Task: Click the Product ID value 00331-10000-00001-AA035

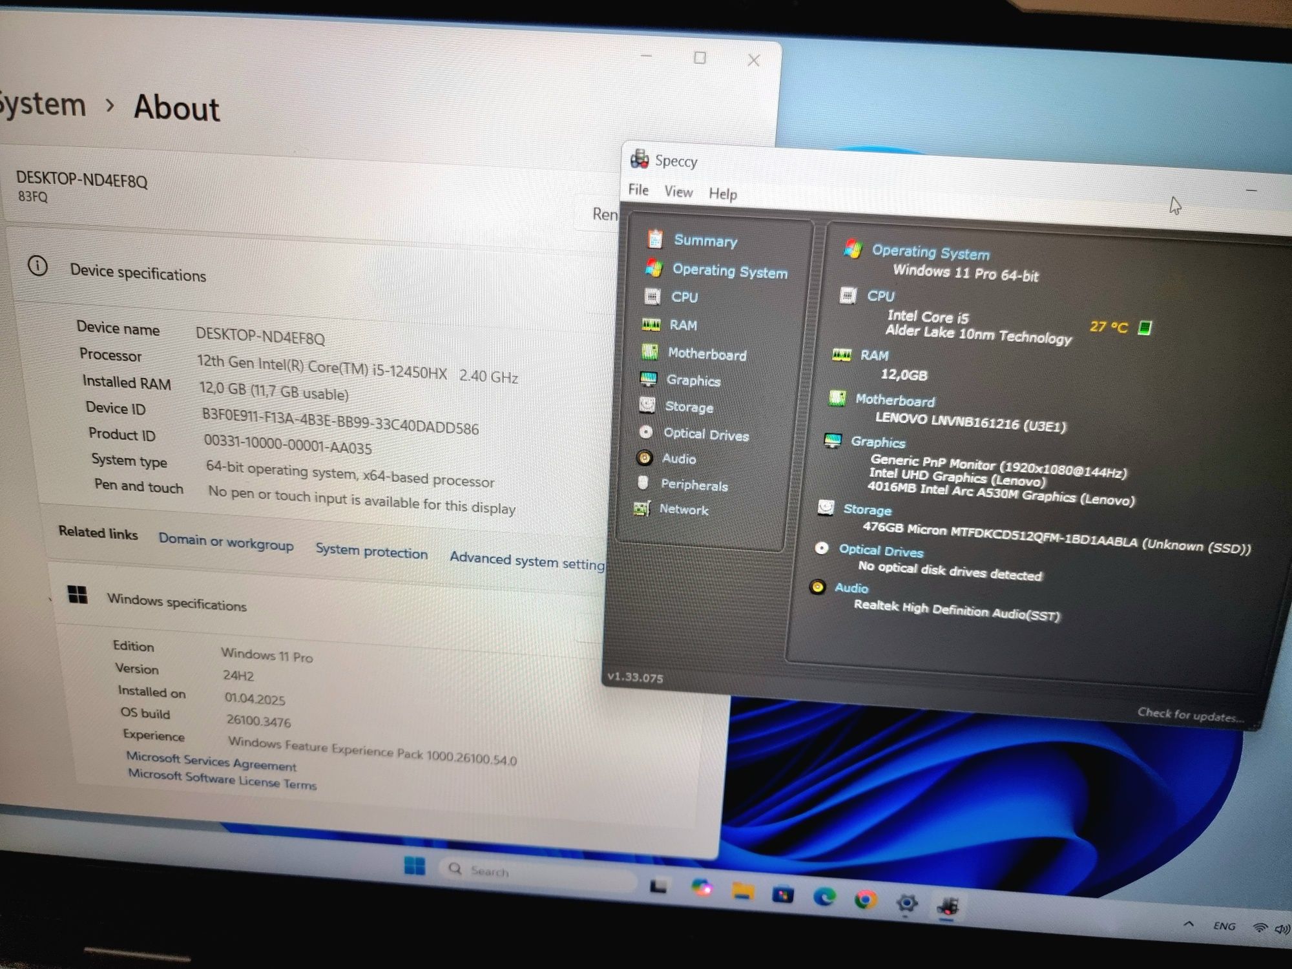Action: [287, 444]
